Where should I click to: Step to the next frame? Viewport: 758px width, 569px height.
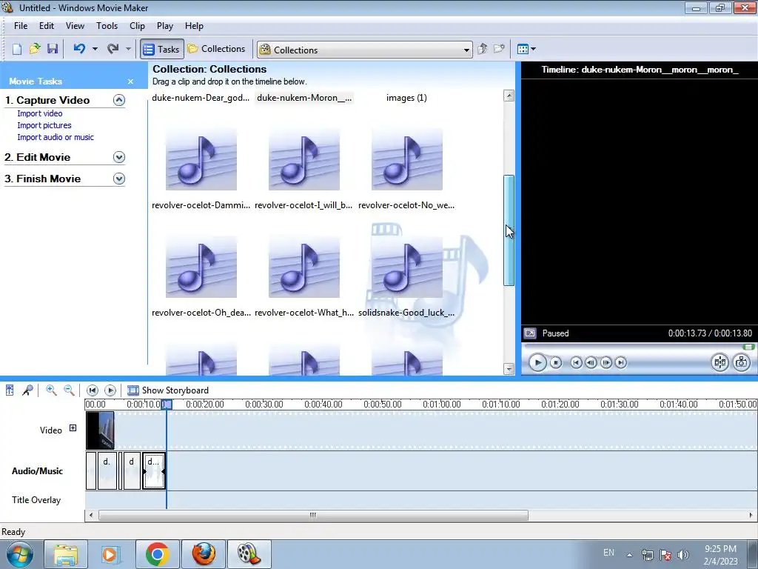[606, 362]
